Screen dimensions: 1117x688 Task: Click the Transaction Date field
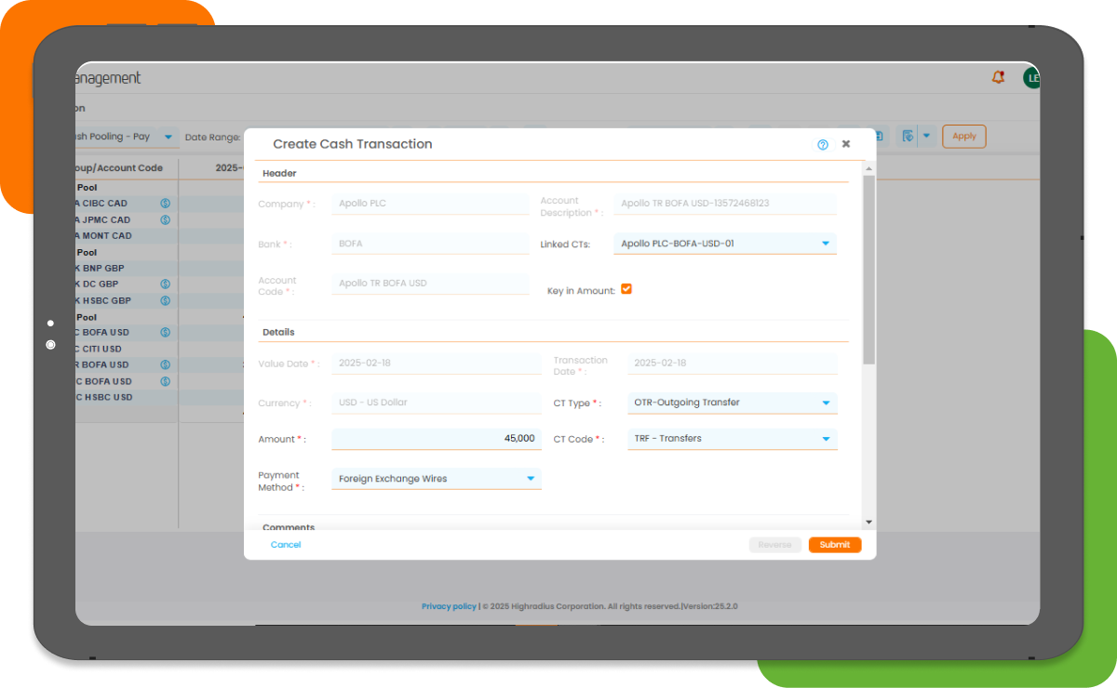click(733, 364)
